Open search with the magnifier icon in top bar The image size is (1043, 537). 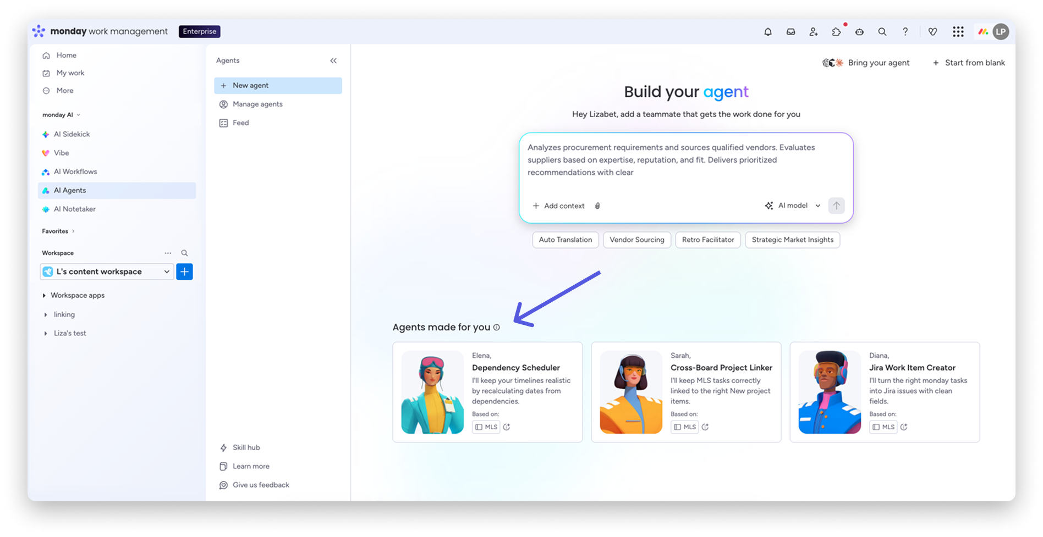tap(882, 32)
